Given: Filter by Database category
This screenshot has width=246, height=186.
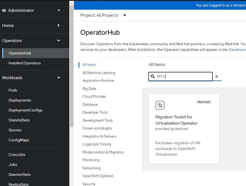Looking at the screenshot, I should point(90,104).
